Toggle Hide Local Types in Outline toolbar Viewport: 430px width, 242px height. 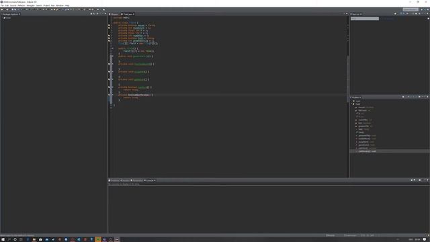tap(417, 97)
